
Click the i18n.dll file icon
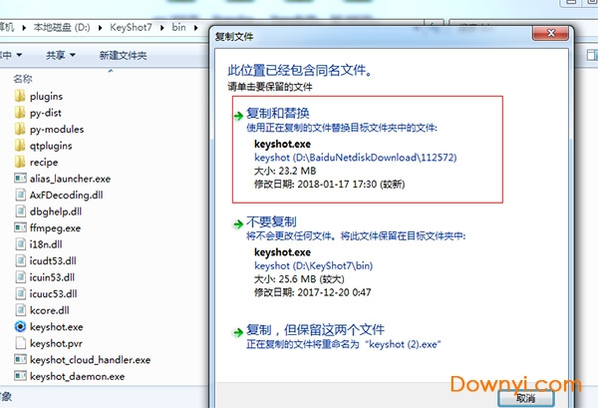pyautogui.click(x=20, y=244)
